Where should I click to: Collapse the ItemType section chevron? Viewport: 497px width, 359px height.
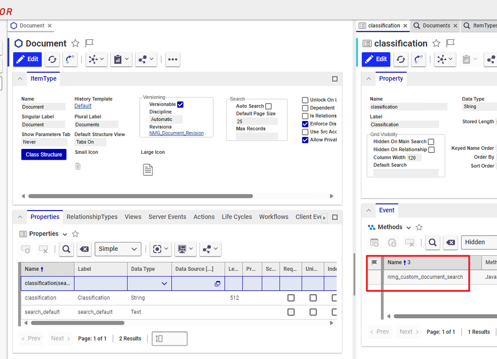[20, 79]
